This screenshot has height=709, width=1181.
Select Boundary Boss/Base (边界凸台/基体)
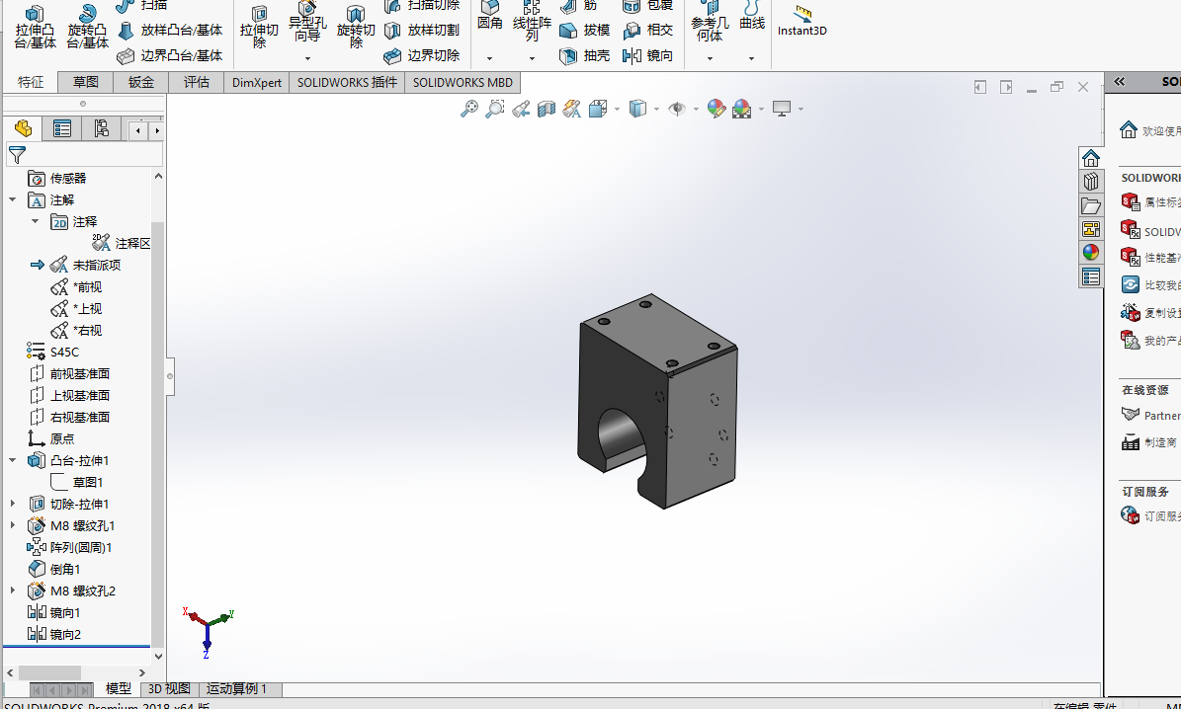click(170, 55)
